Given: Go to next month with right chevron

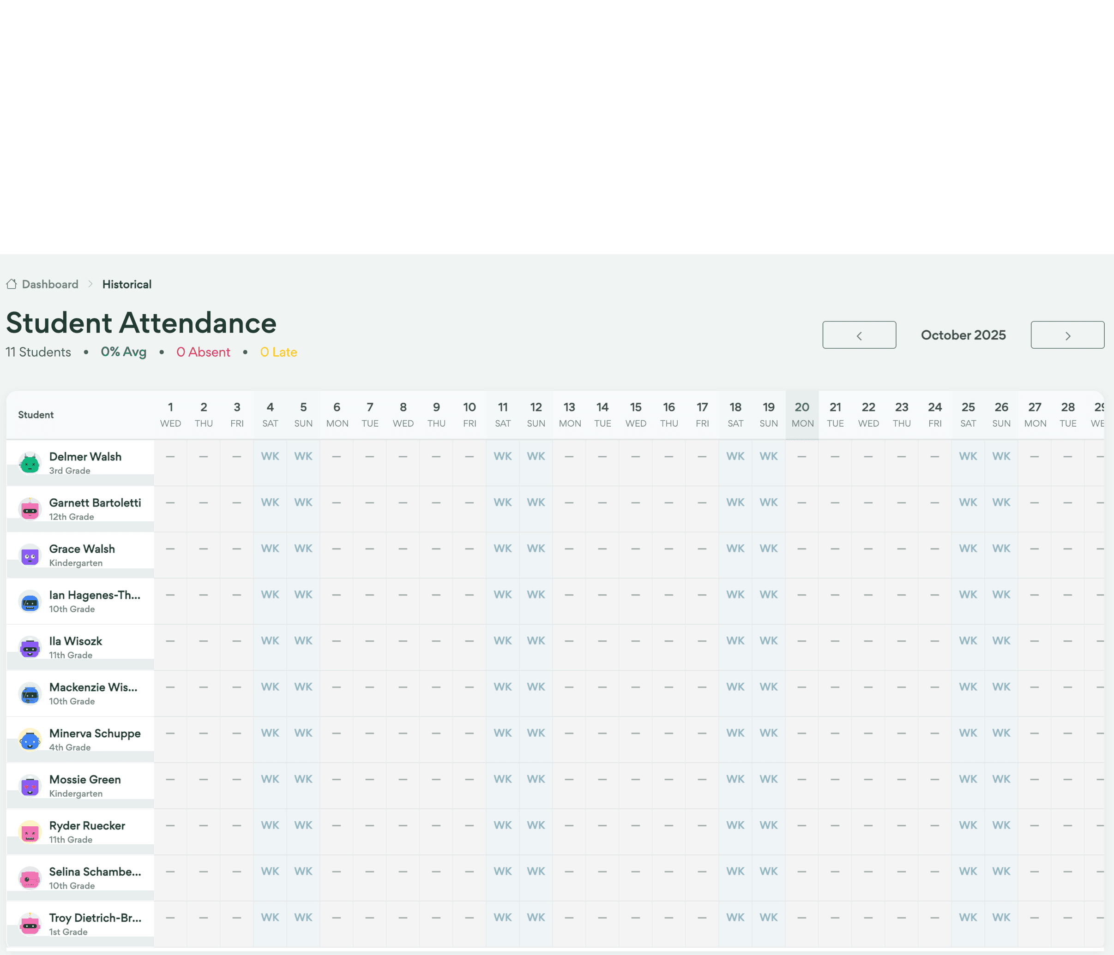Looking at the screenshot, I should click(1067, 335).
